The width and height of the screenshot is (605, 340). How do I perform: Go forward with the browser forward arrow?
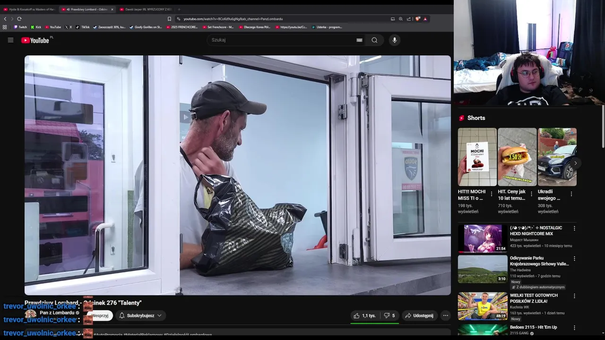[x=12, y=19]
